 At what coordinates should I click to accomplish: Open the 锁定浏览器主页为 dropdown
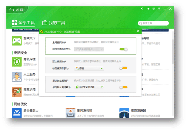(x=89, y=49)
